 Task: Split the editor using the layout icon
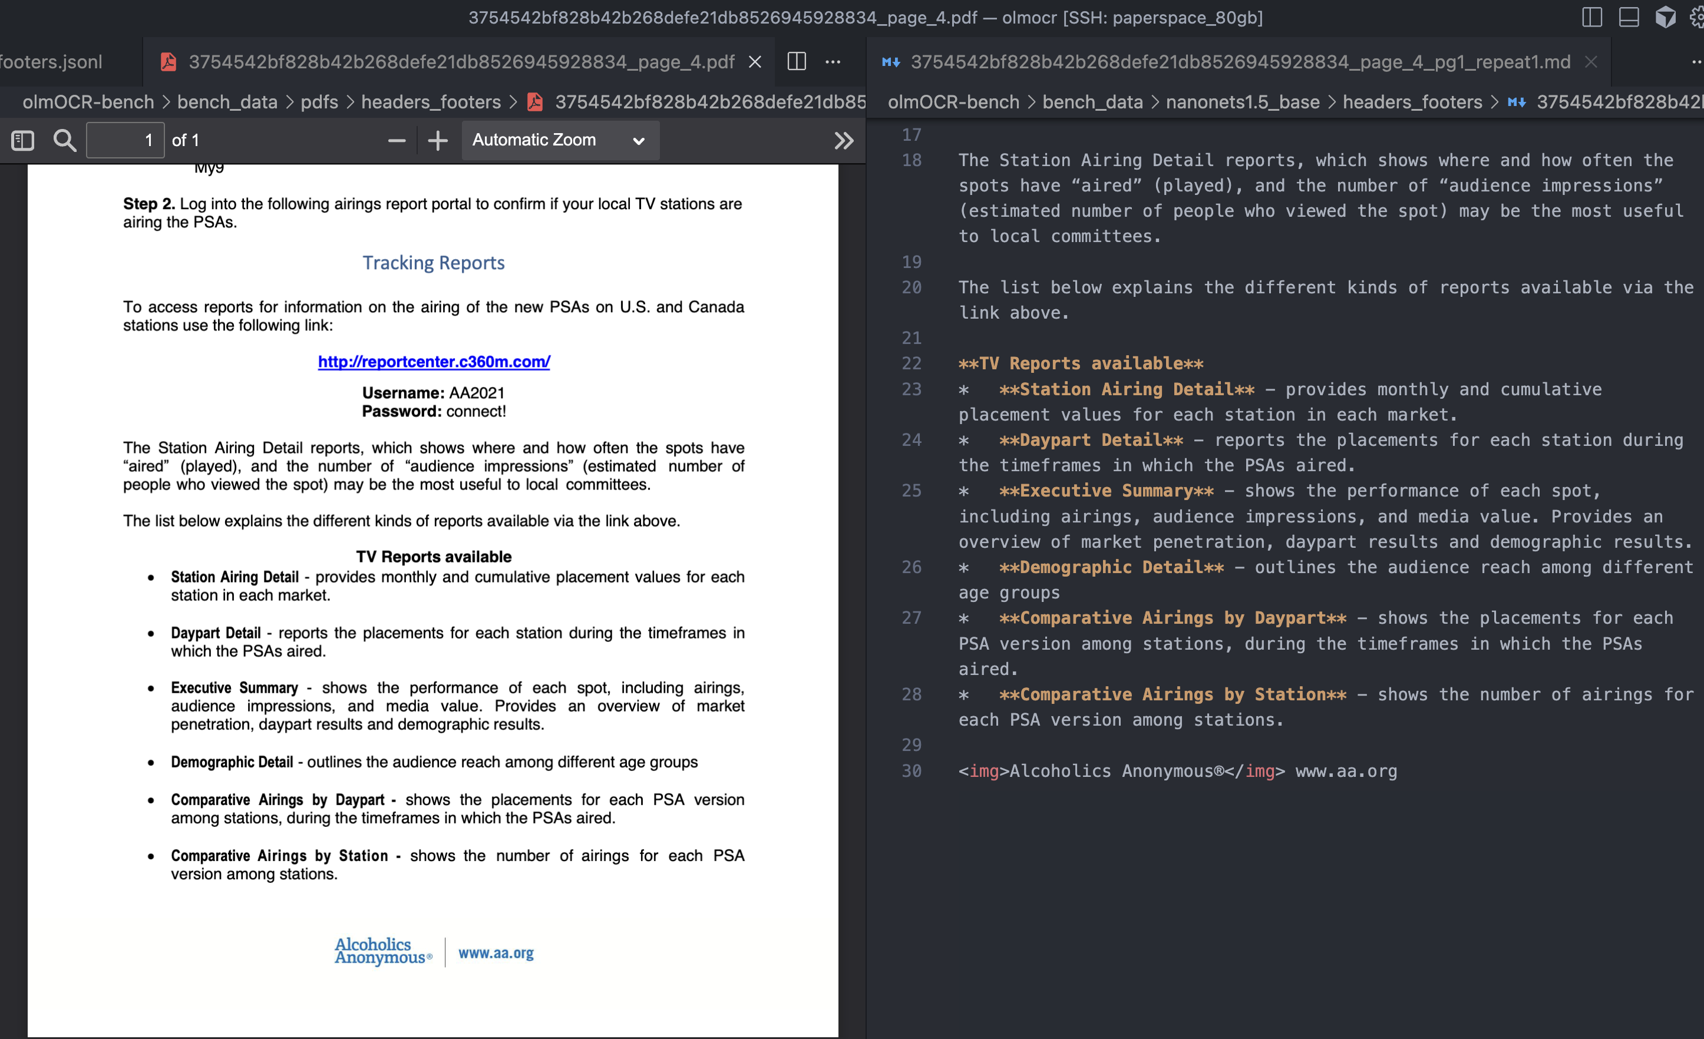click(1592, 17)
